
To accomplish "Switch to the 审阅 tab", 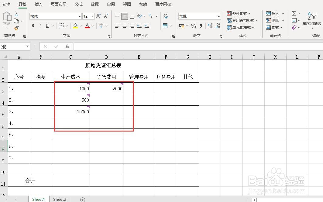I will pos(111,4).
